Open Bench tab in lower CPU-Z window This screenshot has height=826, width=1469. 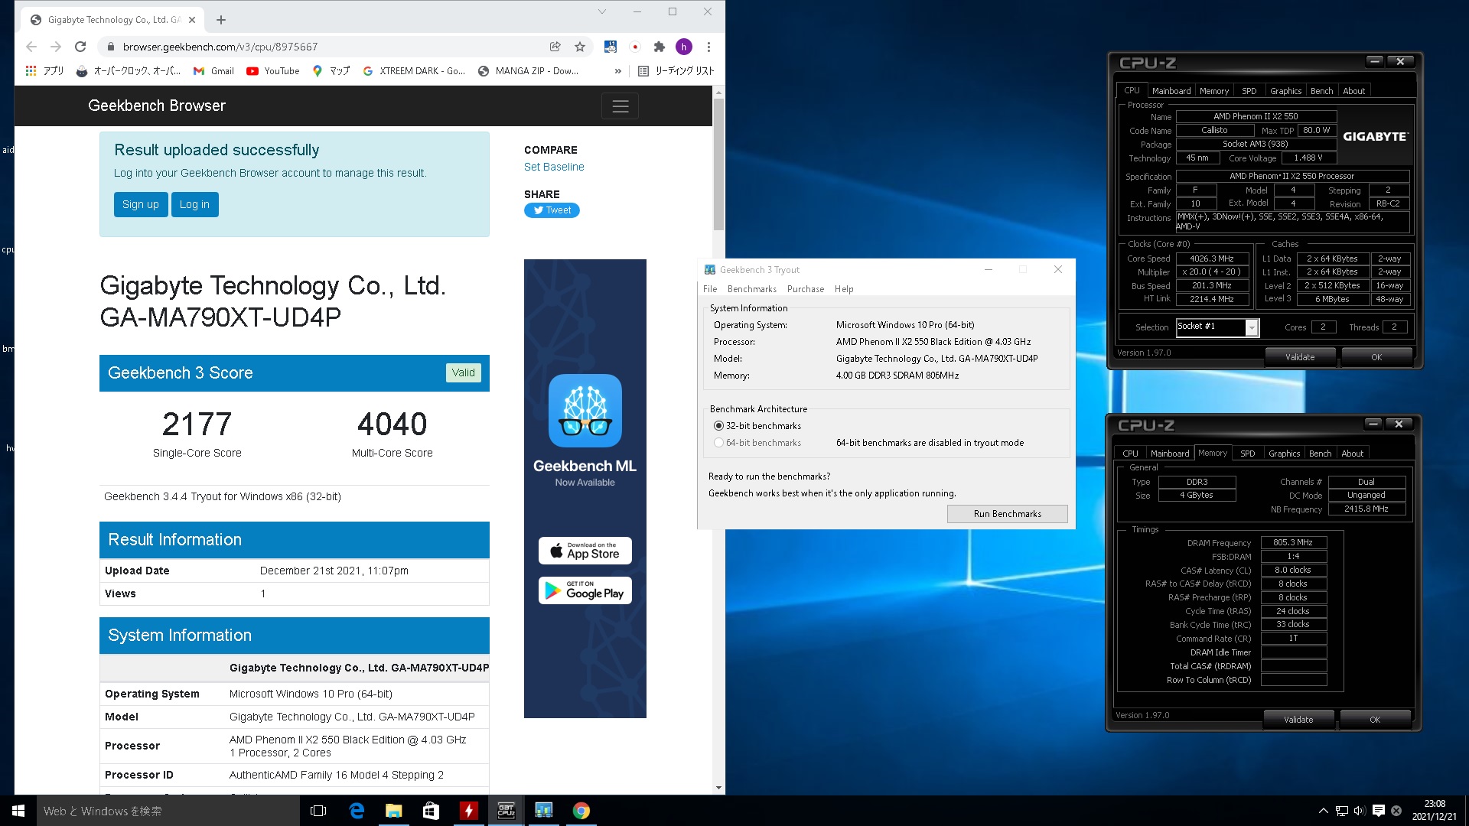click(x=1320, y=454)
